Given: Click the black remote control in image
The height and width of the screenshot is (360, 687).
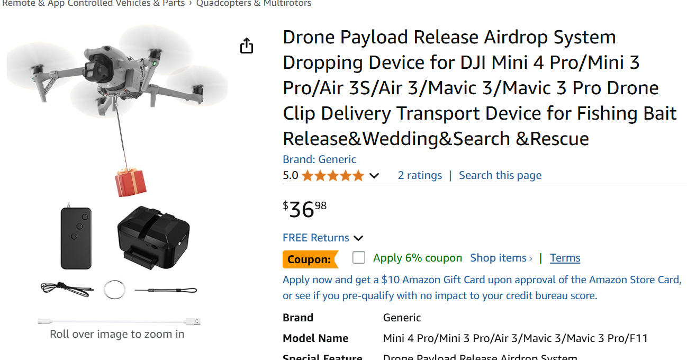Looking at the screenshot, I should (76, 237).
